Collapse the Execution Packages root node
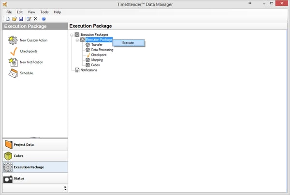 tap(72, 35)
